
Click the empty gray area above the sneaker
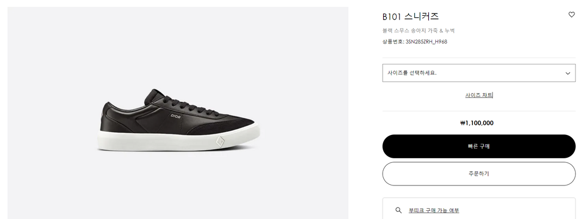[178, 43]
